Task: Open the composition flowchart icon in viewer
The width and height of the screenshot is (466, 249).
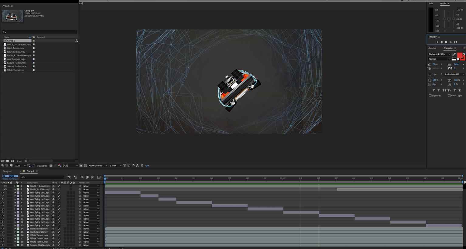Action: (x=137, y=166)
